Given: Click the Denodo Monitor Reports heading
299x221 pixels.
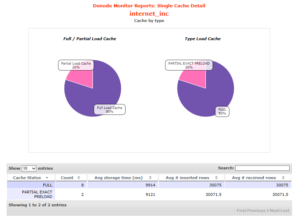Looking at the screenshot, I should click(149, 6).
